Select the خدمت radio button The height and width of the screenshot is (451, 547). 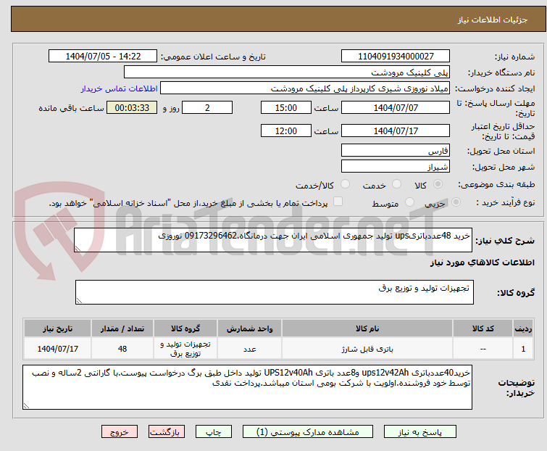pyautogui.click(x=396, y=184)
